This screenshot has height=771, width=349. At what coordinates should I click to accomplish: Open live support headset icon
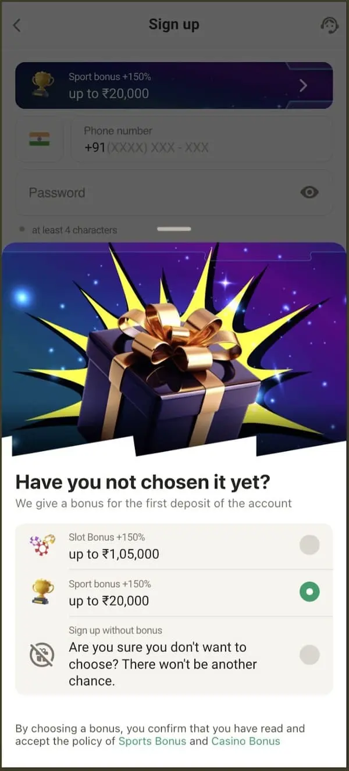329,25
